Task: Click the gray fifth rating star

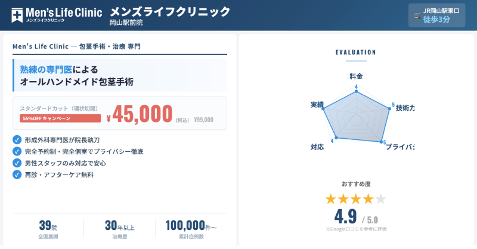Action: (381, 199)
